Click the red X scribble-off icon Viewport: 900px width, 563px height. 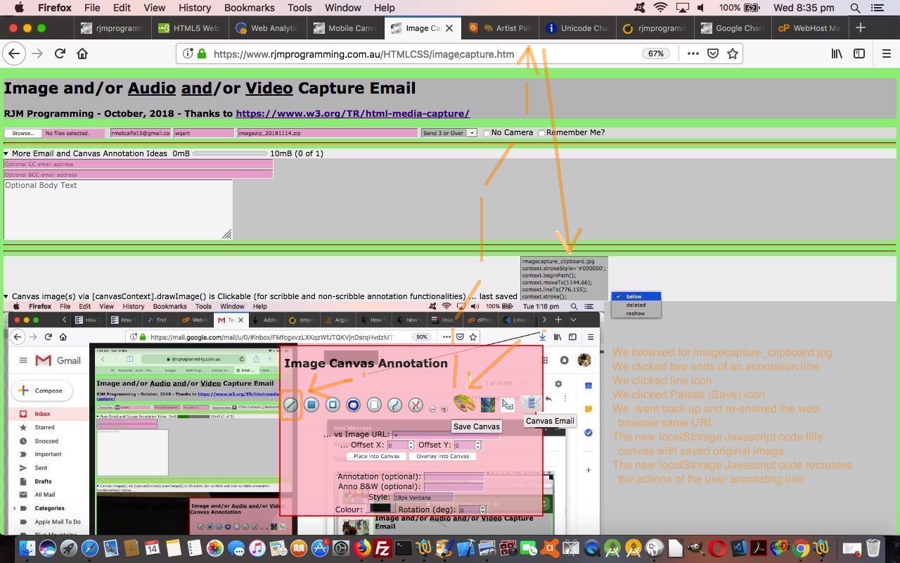coord(416,405)
